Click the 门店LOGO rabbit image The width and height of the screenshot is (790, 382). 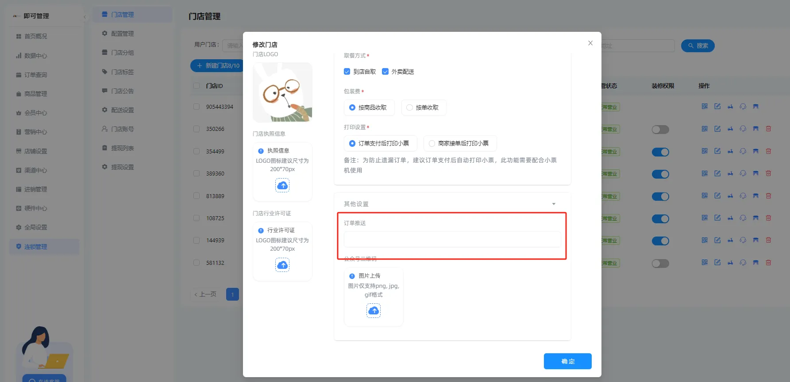282,92
